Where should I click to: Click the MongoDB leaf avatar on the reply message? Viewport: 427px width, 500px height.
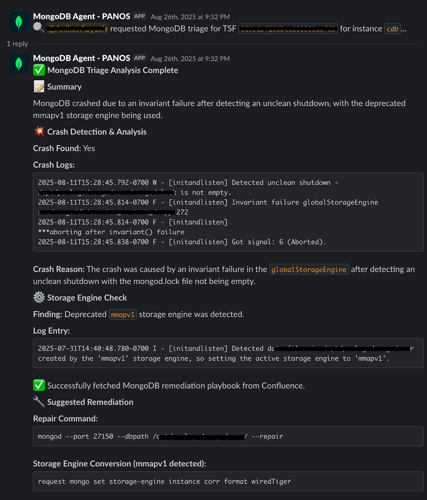[x=19, y=64]
